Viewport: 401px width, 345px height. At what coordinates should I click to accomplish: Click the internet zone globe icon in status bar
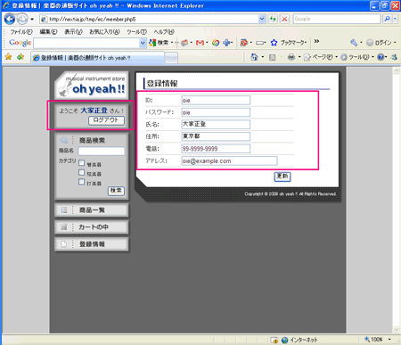pos(284,340)
